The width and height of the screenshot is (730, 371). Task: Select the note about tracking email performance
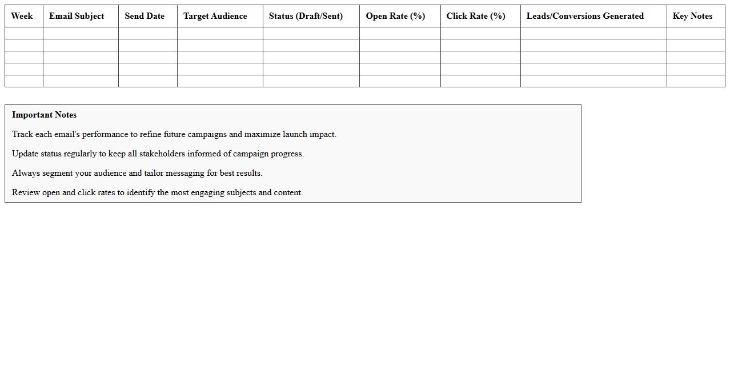(x=174, y=134)
